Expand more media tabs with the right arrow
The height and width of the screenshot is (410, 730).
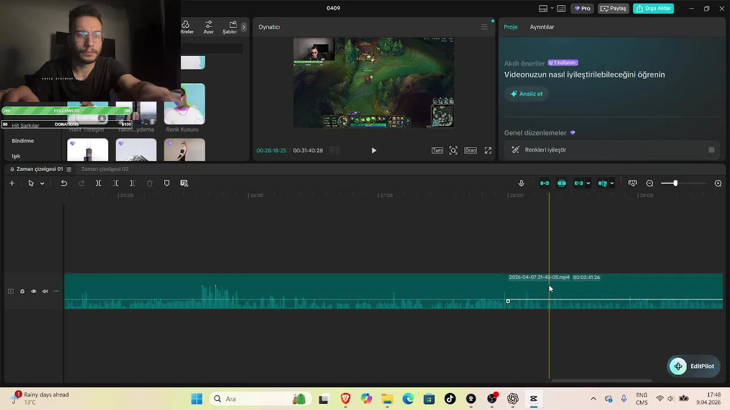click(244, 27)
